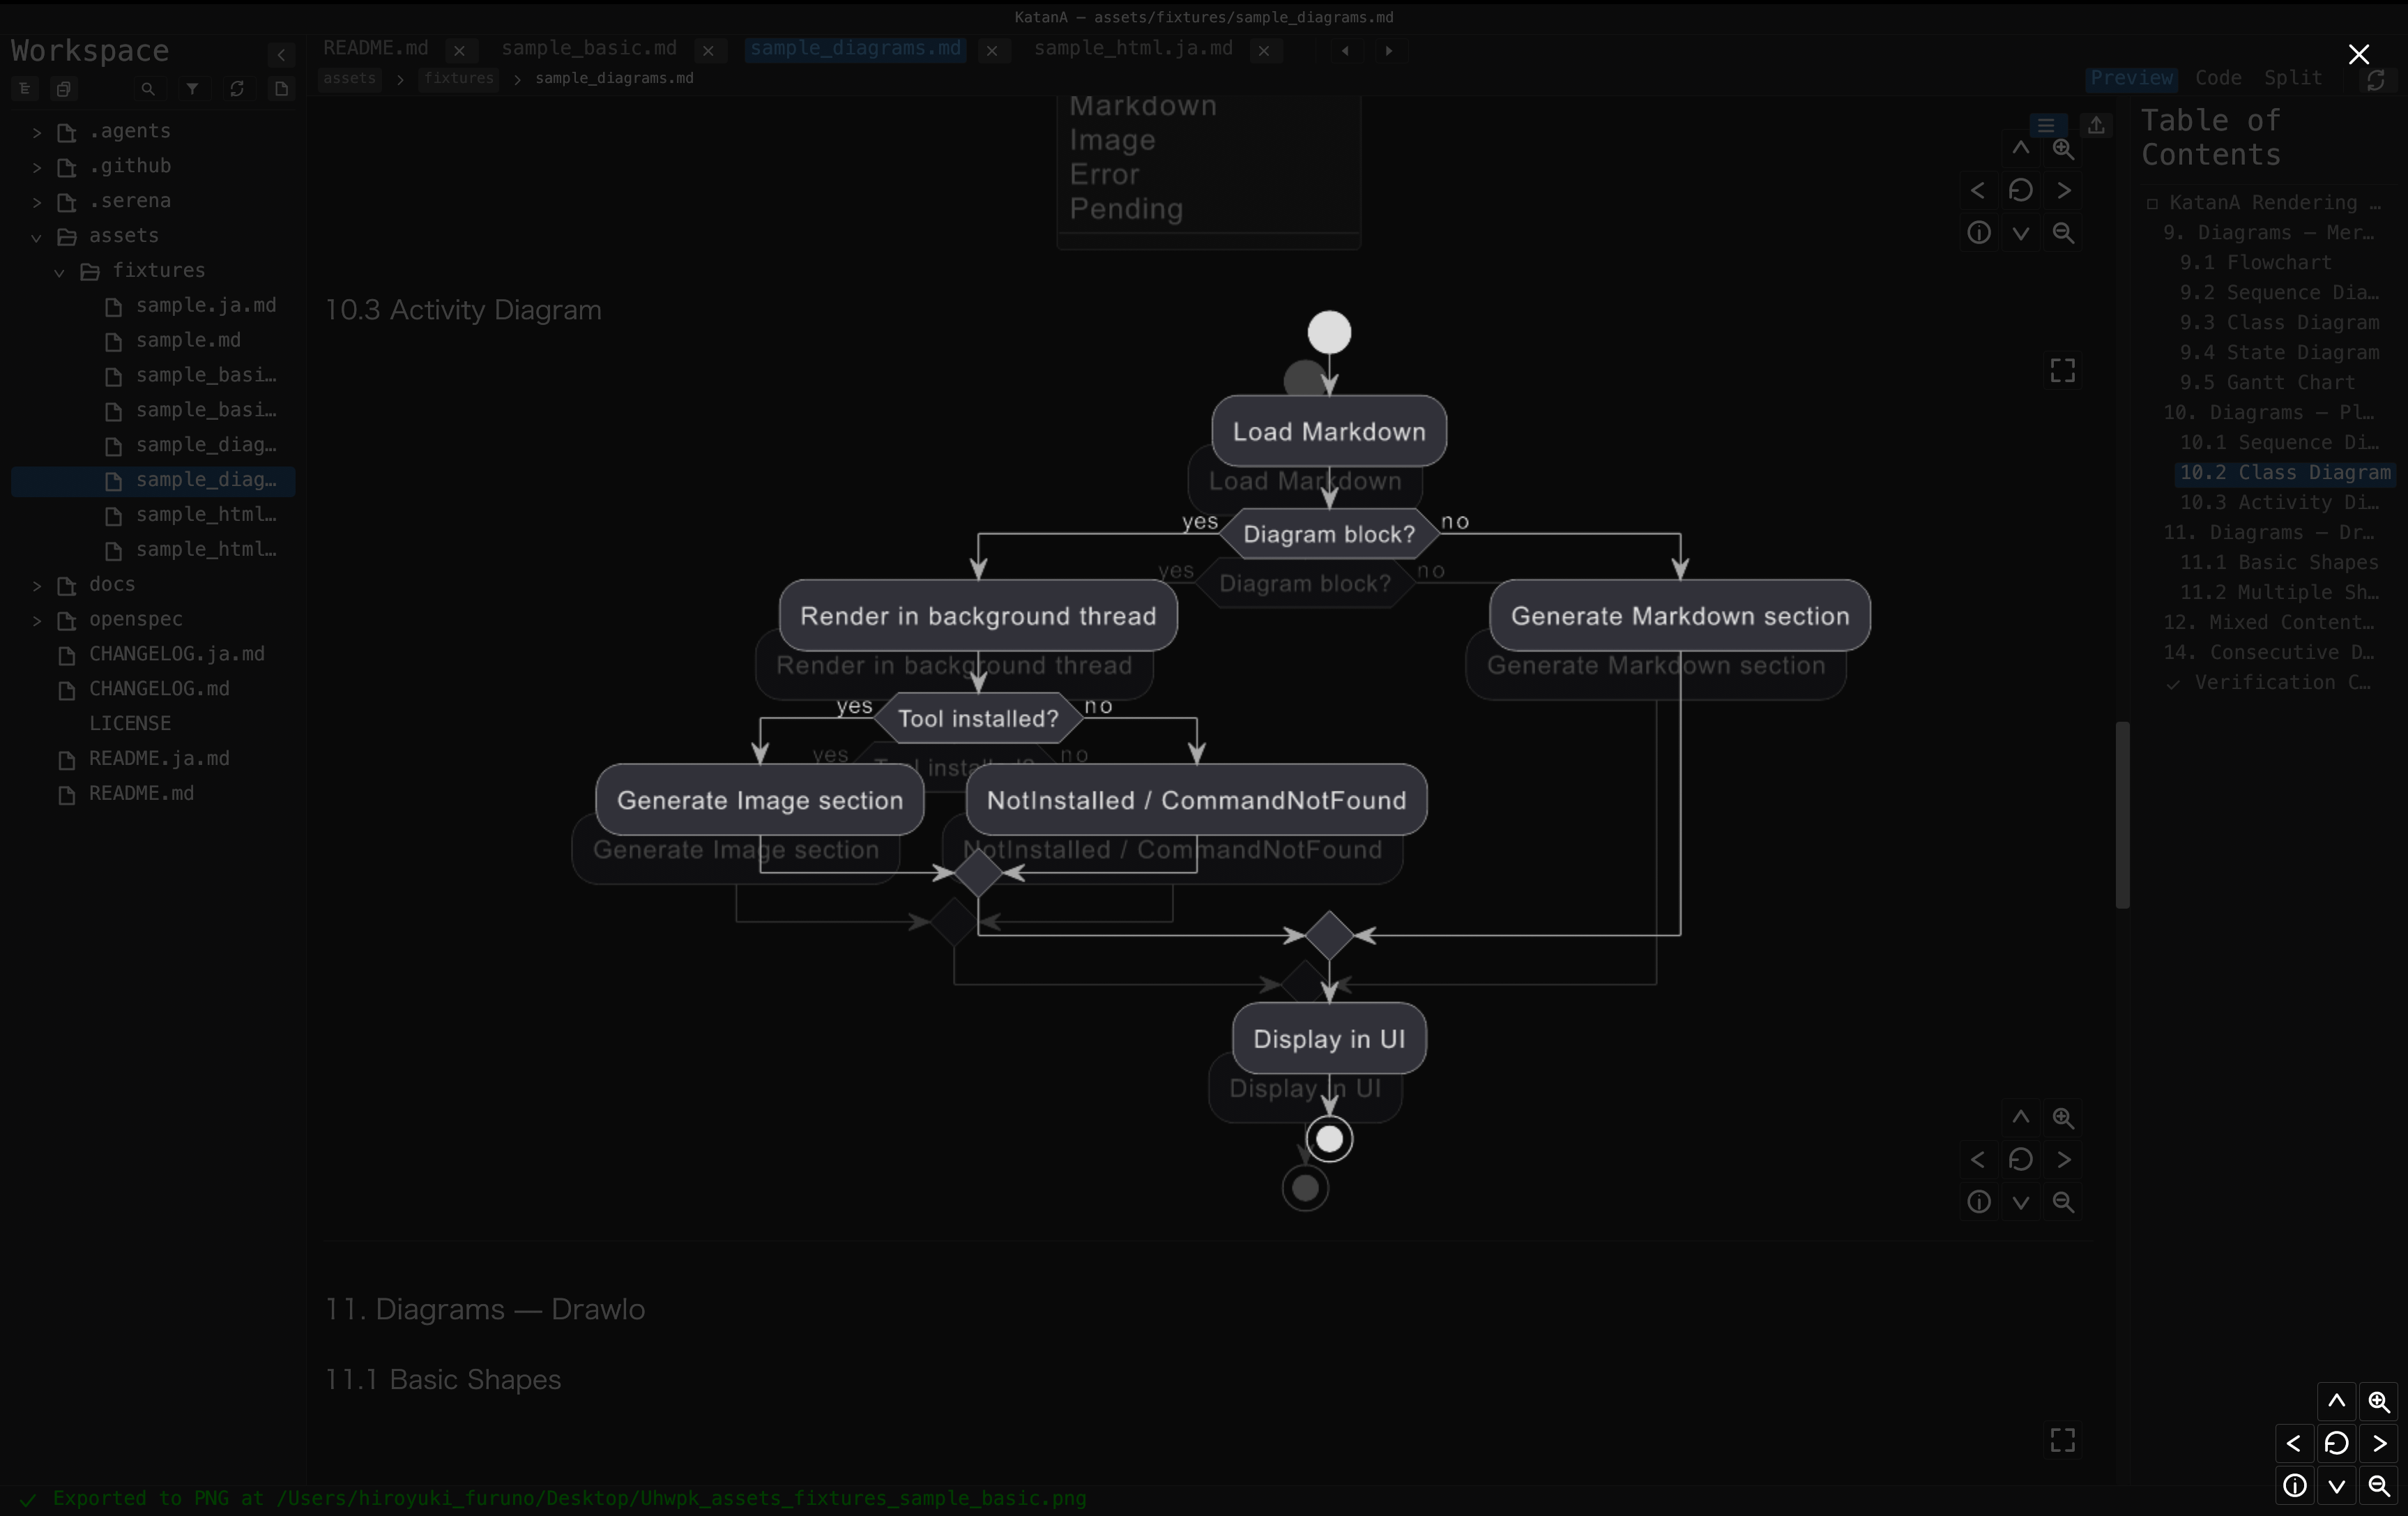Filter the workspace file tree
This screenshot has width=2408, height=1516.
coord(192,89)
